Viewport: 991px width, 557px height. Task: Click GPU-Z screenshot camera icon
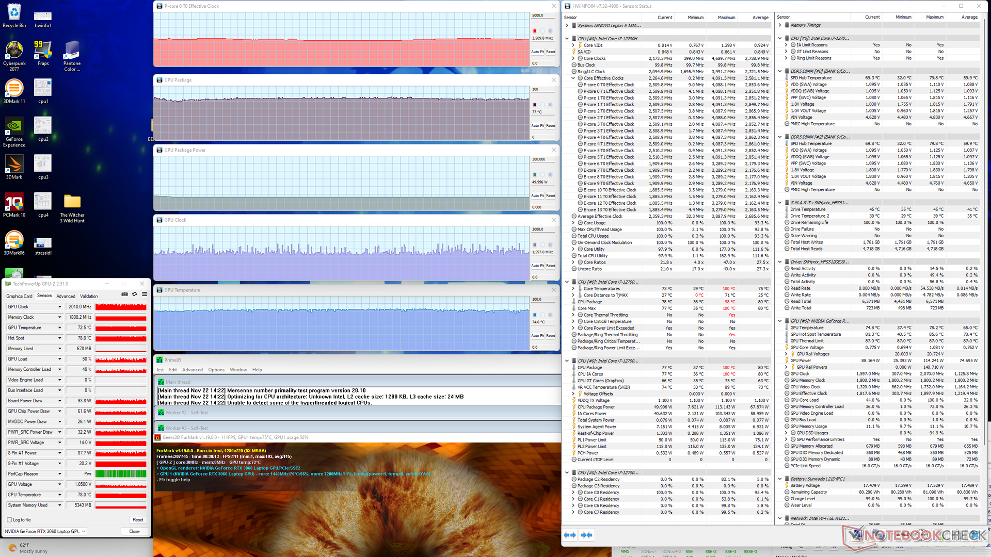coord(124,294)
